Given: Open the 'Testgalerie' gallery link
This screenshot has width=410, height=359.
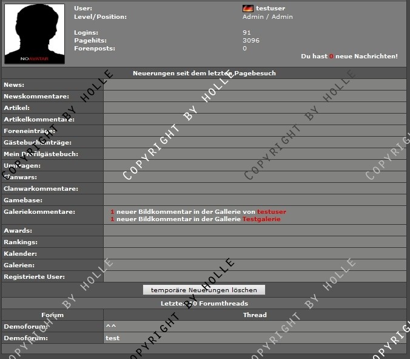Looking at the screenshot, I should coord(261,219).
